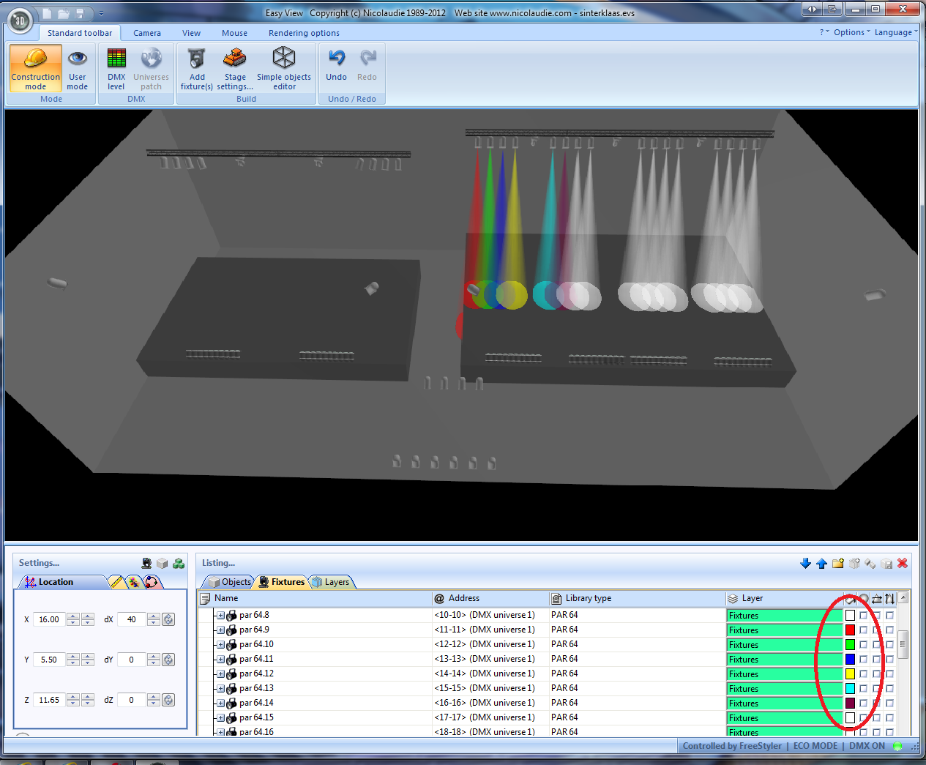Open the DMX level panel
Screen dimensions: 926x765
pyautogui.click(x=116, y=68)
